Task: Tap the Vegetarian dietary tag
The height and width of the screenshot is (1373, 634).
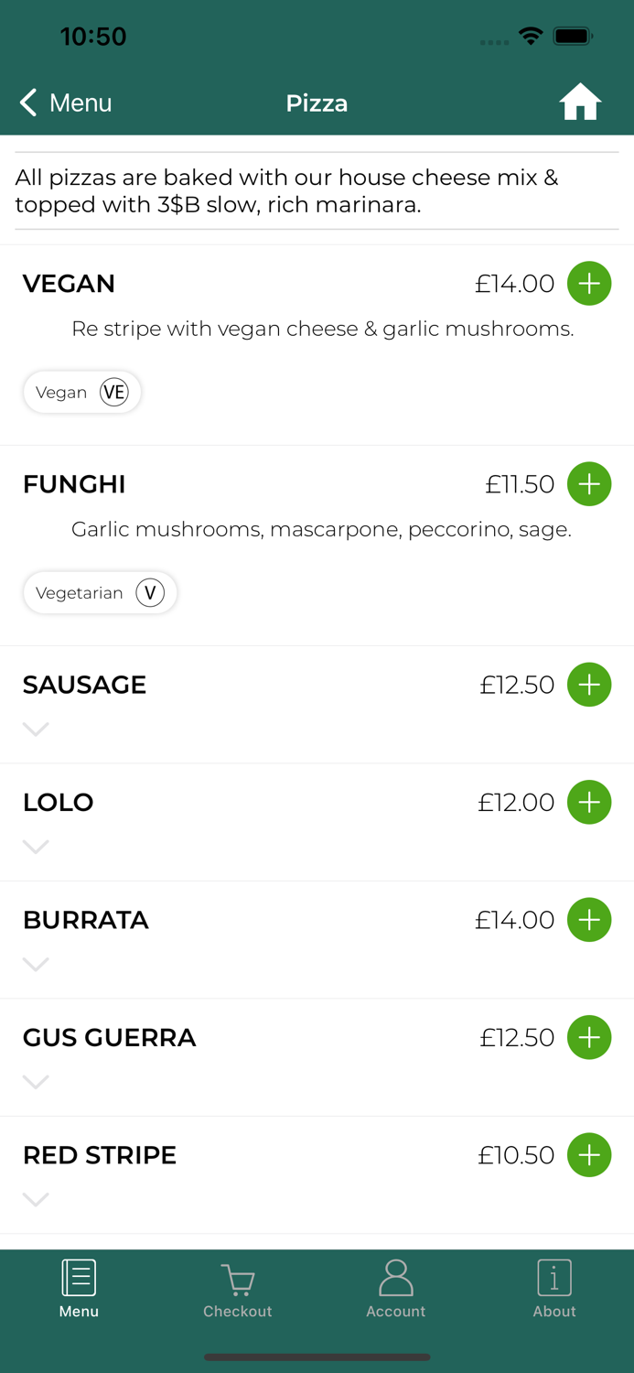Action: 100,593
